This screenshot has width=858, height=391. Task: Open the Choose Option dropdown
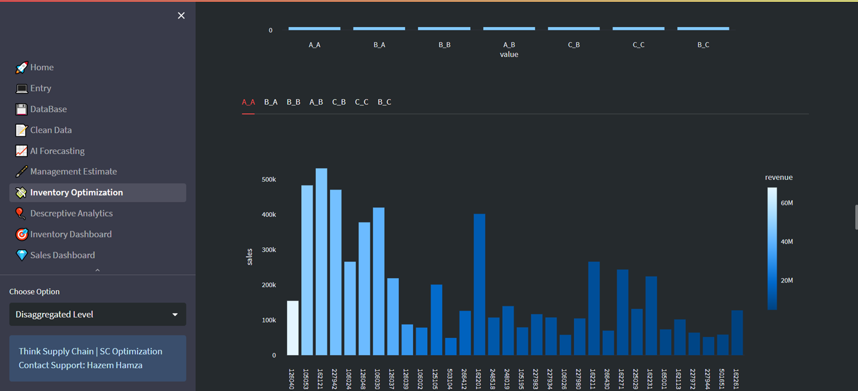[97, 314]
